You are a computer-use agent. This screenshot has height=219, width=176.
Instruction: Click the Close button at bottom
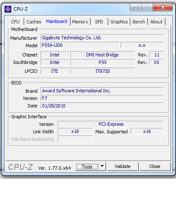pyautogui.click(x=155, y=166)
